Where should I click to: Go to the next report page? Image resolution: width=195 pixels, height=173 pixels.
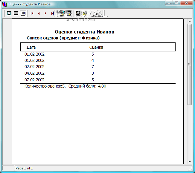pos(45,13)
